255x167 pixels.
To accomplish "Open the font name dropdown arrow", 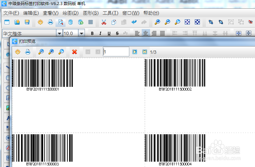I will coord(59,33).
